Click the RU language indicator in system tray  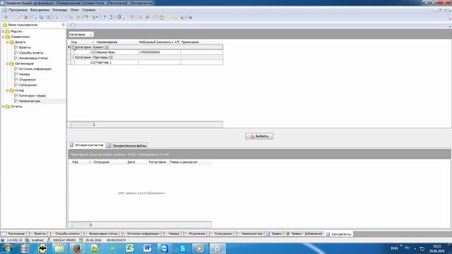408,248
